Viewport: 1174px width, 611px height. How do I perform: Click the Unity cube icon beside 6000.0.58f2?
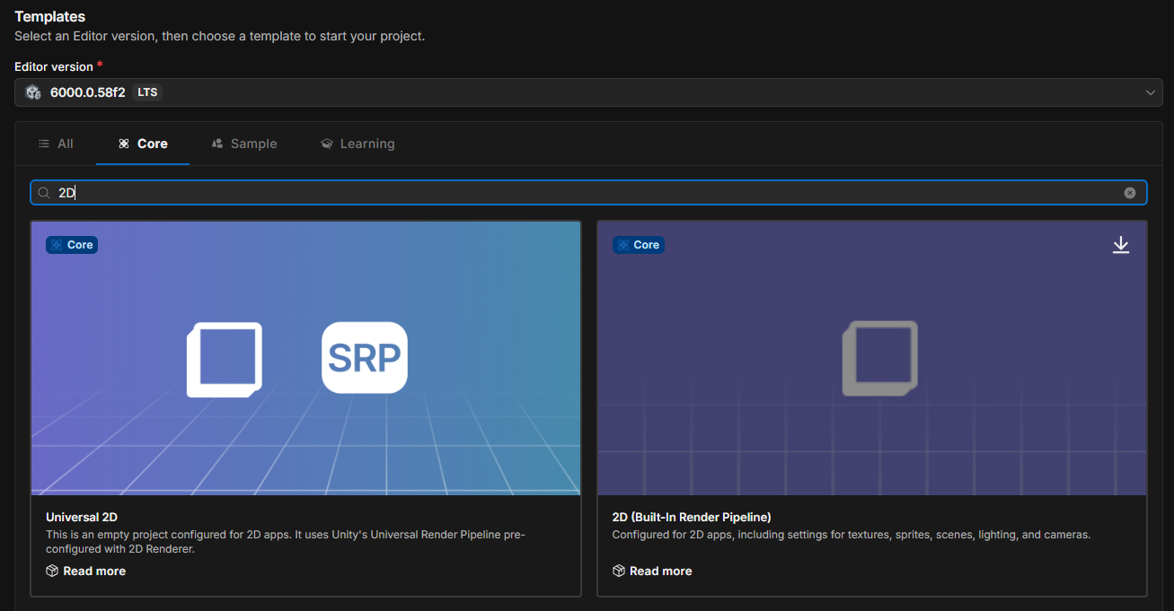click(33, 92)
